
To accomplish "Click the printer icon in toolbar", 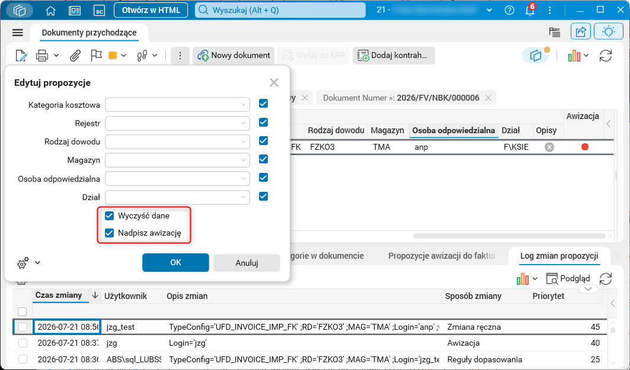I will coord(42,56).
